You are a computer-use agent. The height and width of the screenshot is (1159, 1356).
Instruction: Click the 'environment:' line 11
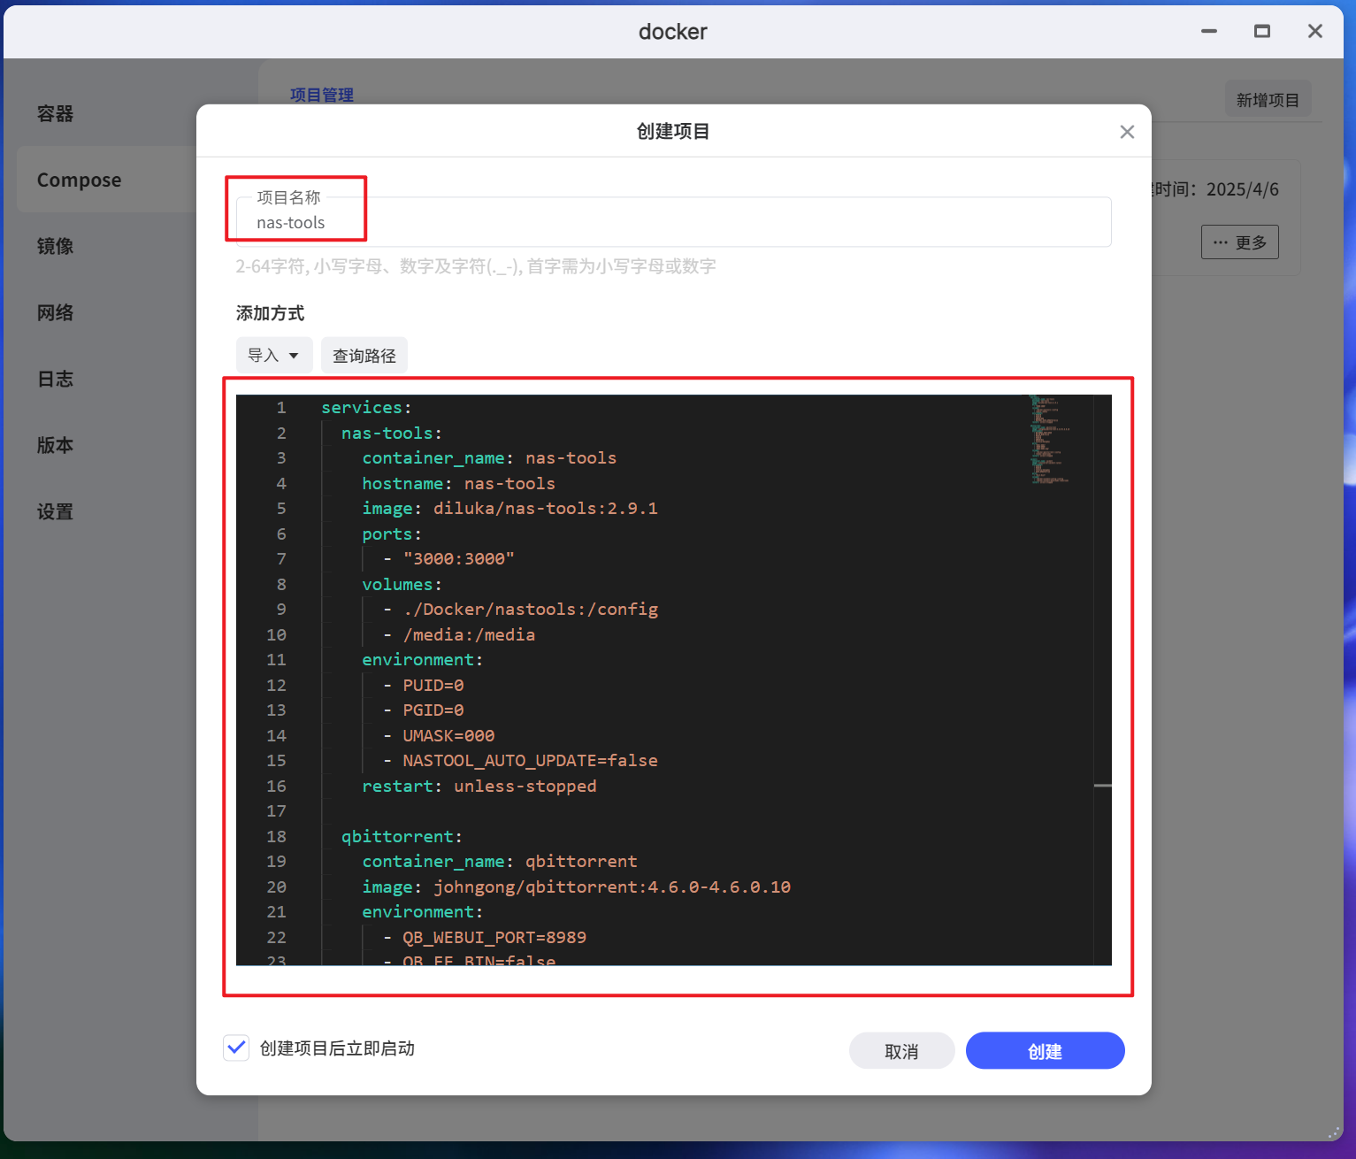(x=422, y=660)
